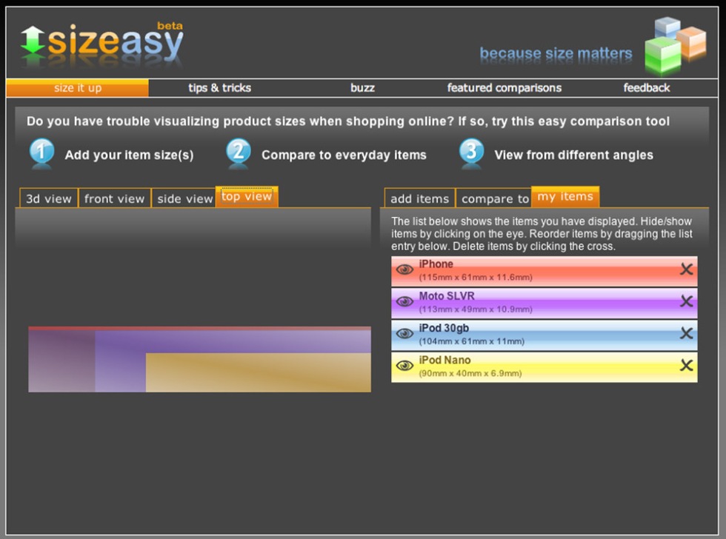This screenshot has height=539, width=726.
Task: Open the add items tab
Action: coord(419,198)
